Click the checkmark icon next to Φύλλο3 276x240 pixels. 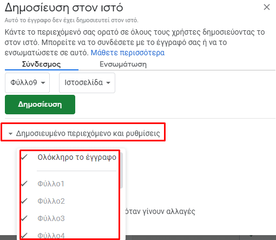pos(24,218)
